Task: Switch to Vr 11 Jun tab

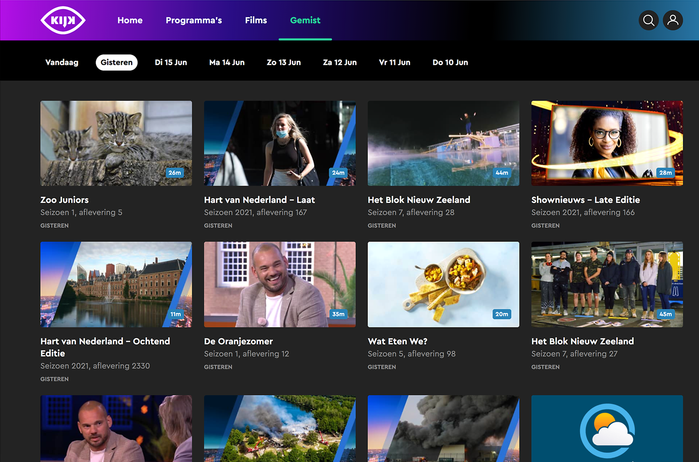Action: (x=395, y=62)
